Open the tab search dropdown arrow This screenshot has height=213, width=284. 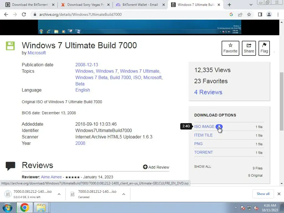[251, 5]
